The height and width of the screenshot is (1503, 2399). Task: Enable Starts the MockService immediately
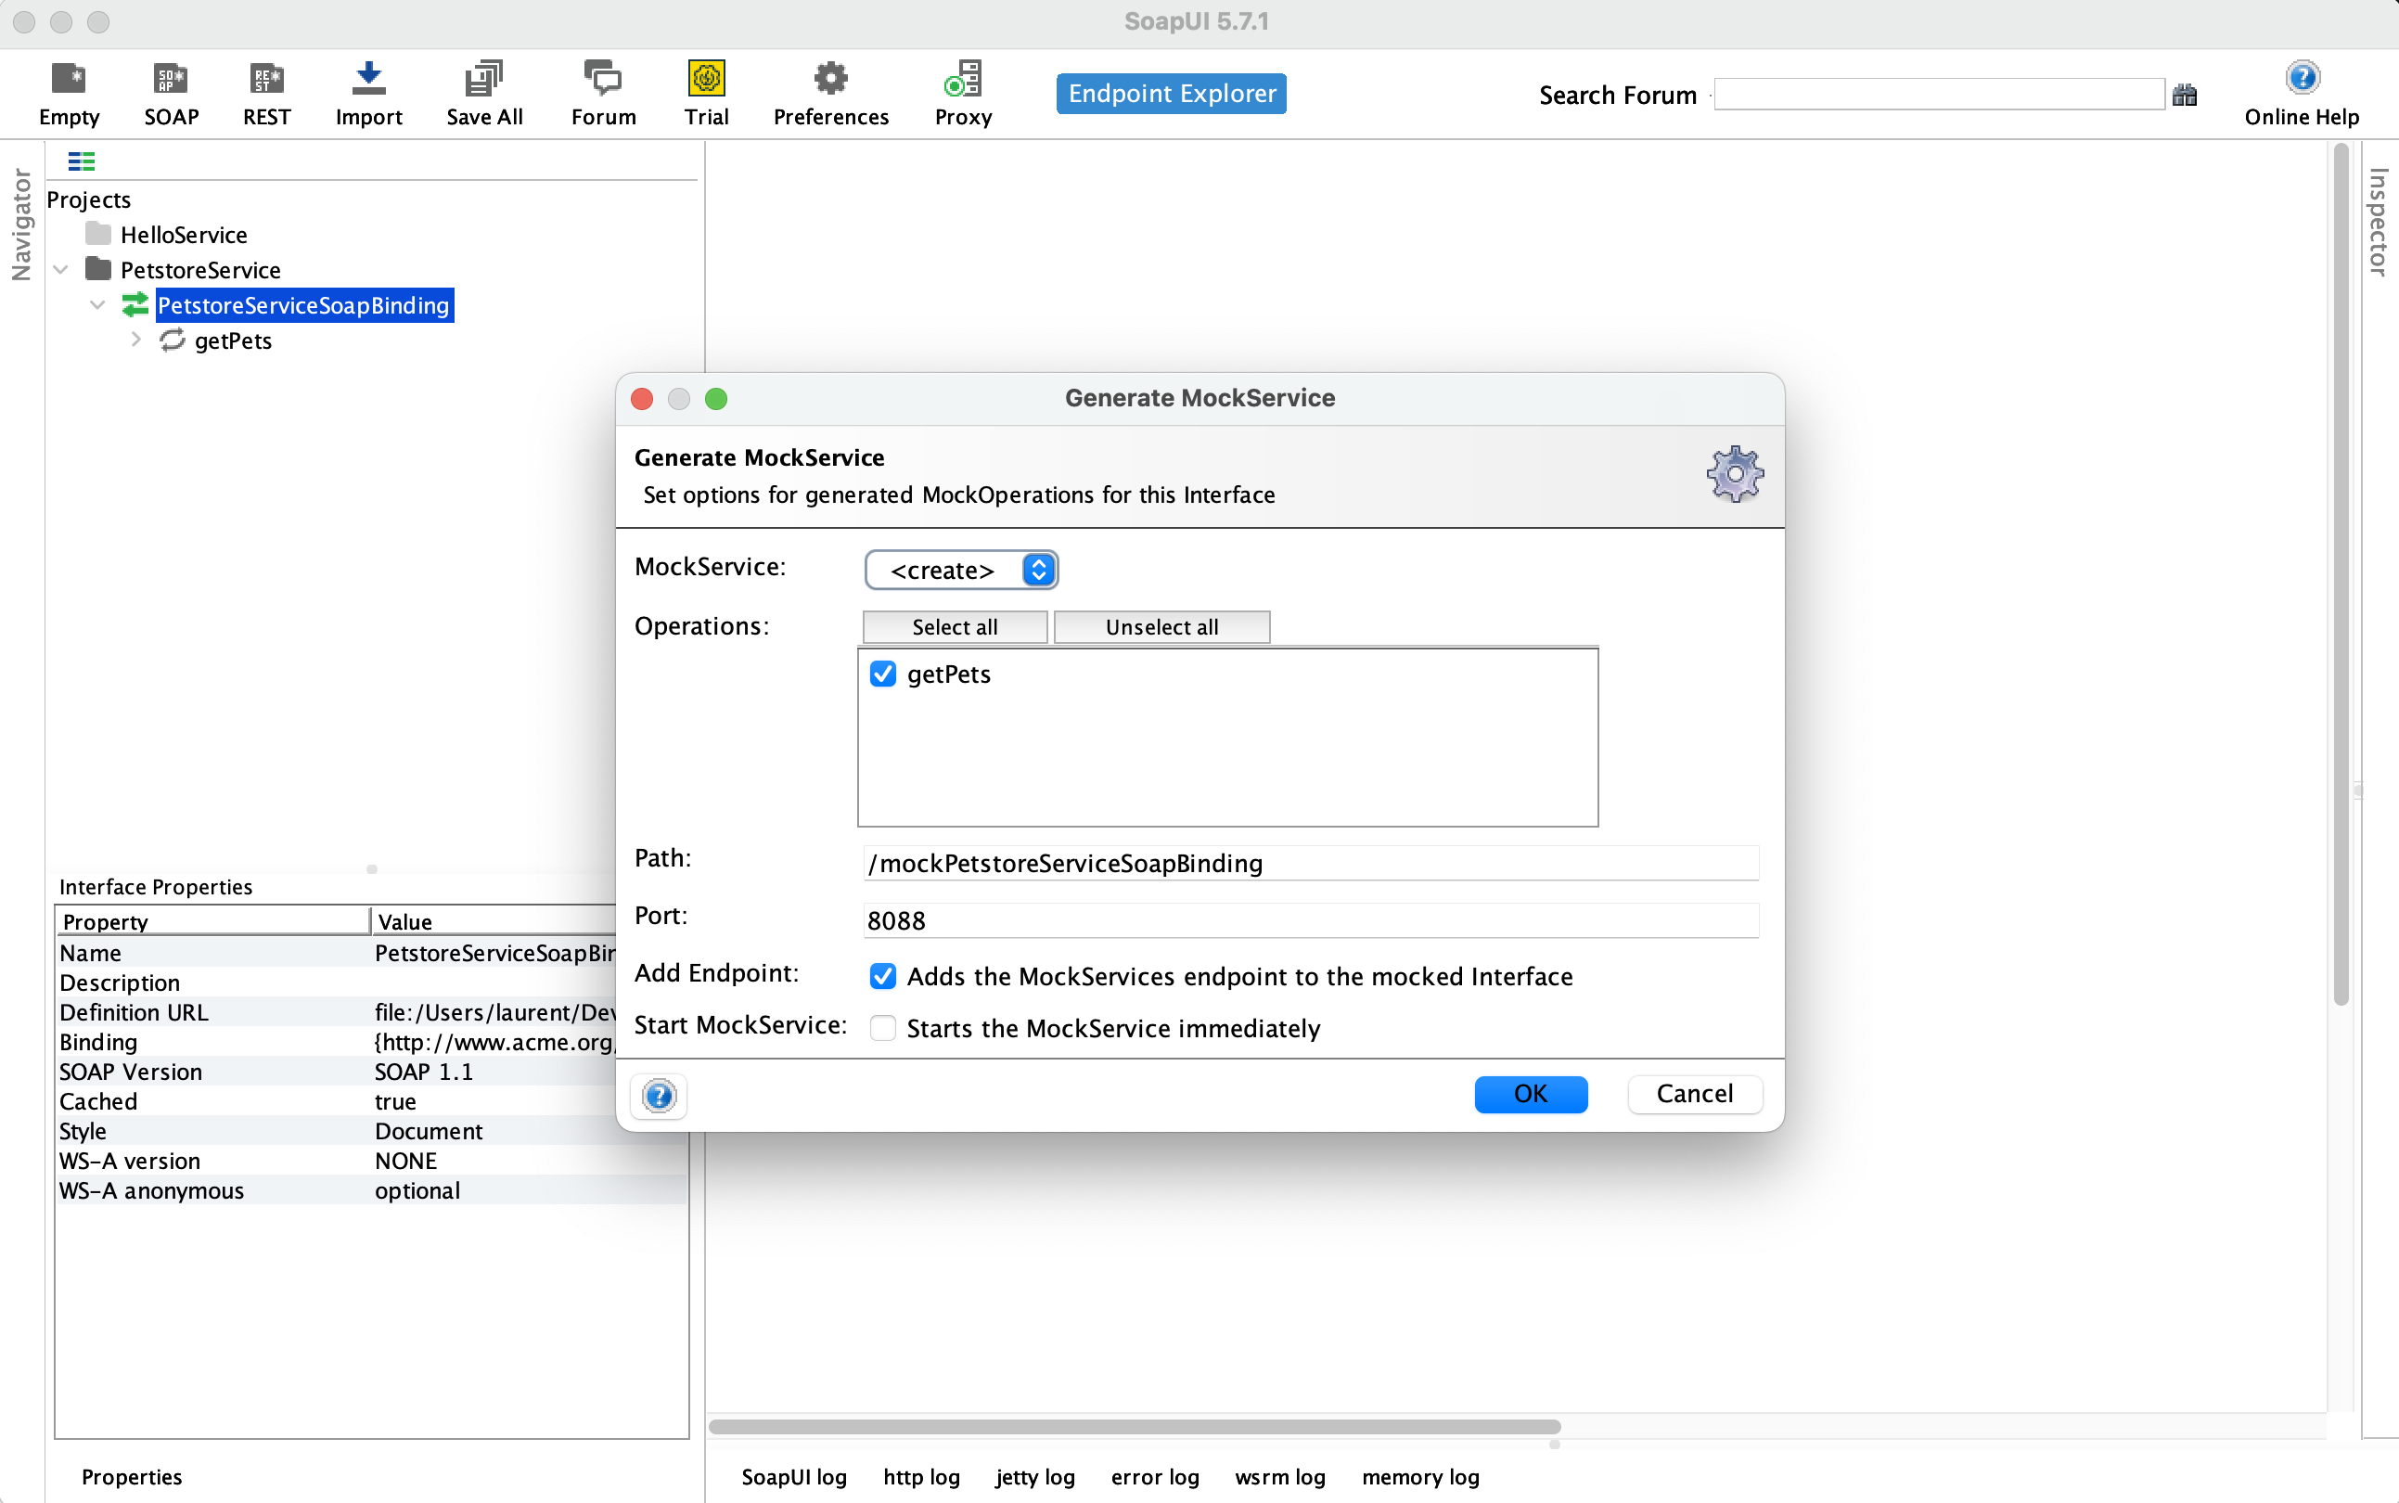pos(882,1028)
